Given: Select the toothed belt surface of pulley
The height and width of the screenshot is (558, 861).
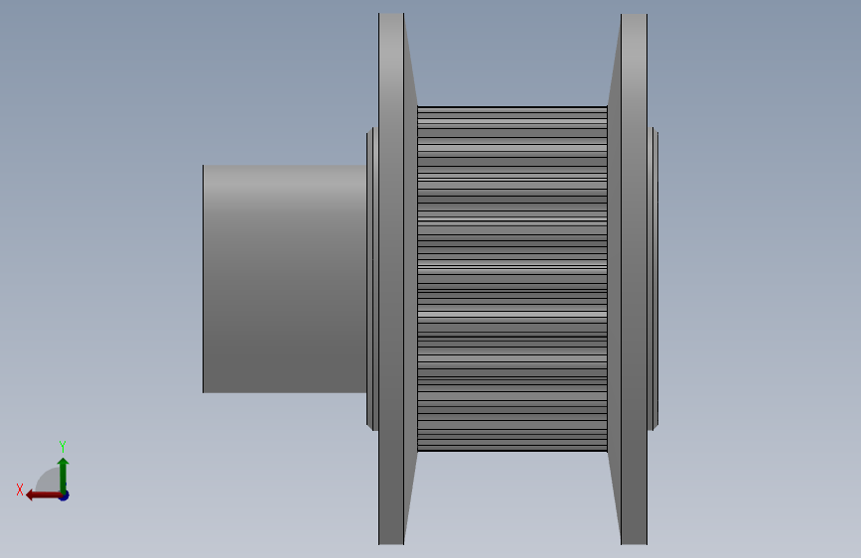Looking at the screenshot, I should (512, 279).
